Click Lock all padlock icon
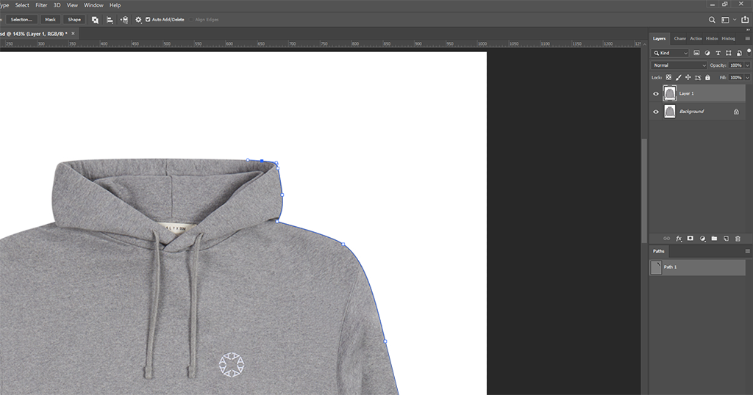753x395 pixels. [x=707, y=77]
